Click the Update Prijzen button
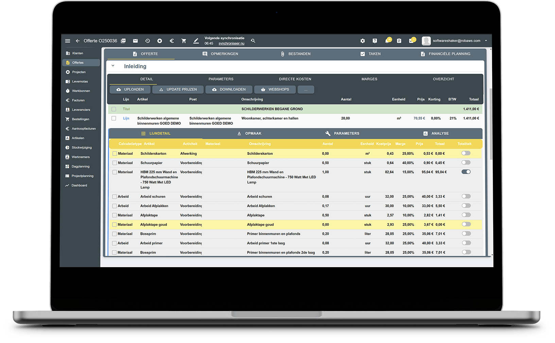This screenshot has width=555, height=343. coord(178,89)
